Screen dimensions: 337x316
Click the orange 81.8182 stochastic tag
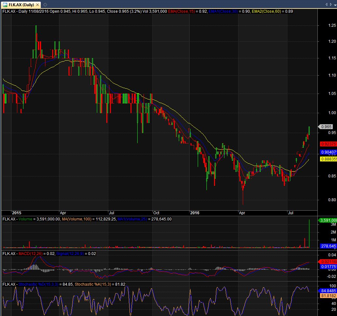(328, 296)
